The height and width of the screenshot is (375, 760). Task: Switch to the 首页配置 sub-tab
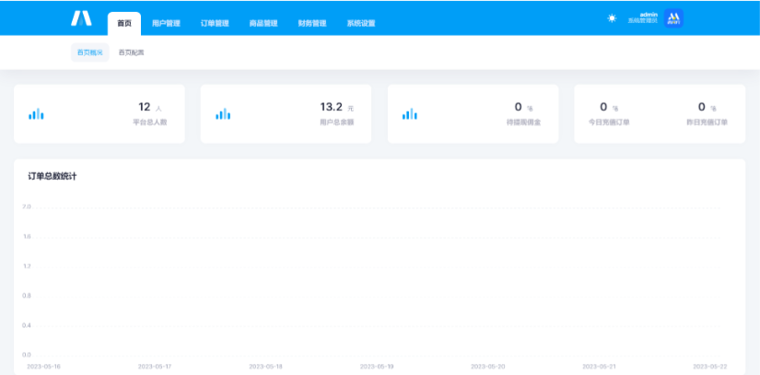pos(131,53)
